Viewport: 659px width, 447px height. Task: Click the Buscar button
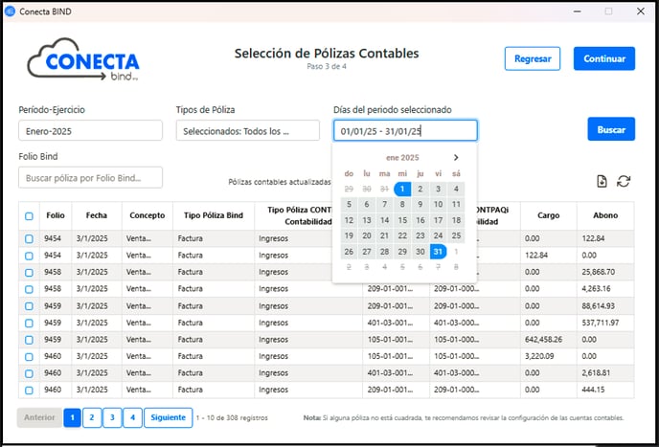[611, 129]
